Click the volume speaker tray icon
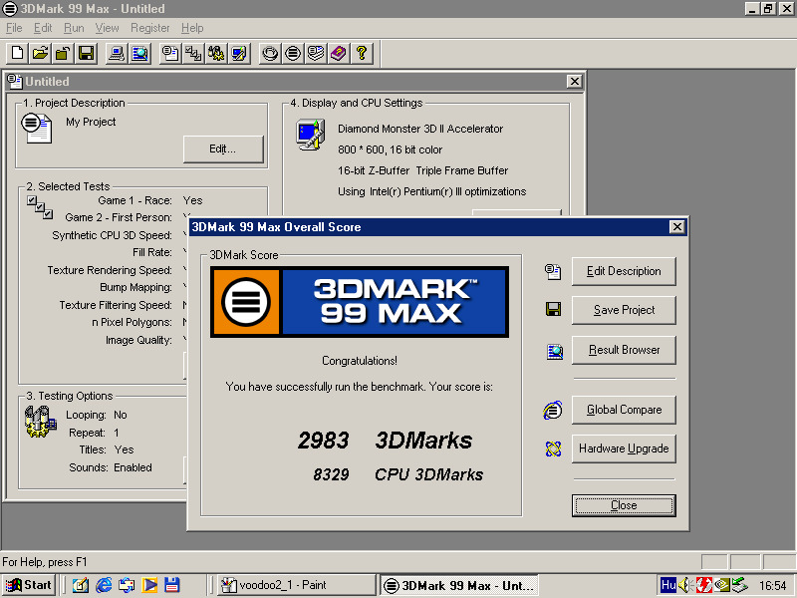 [x=684, y=585]
